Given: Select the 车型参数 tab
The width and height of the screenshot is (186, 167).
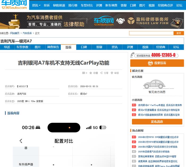Looking at the screenshot, I should 22,47.
